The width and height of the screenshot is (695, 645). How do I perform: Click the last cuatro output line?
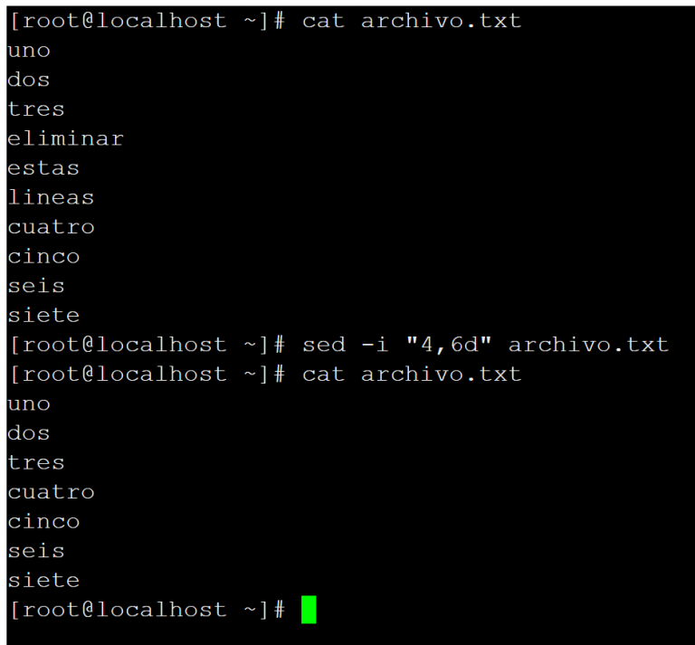pyautogui.click(x=51, y=492)
